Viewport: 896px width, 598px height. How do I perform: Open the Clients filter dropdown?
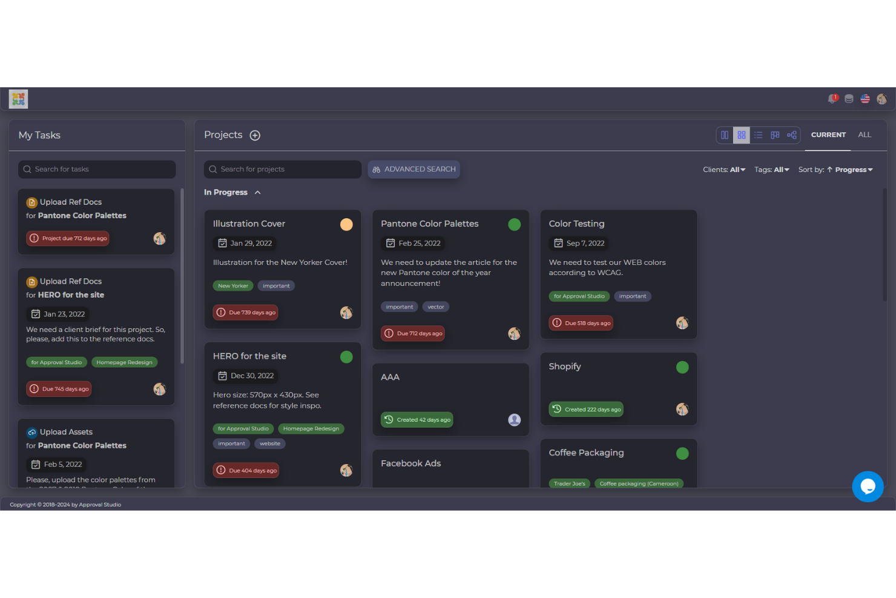point(724,170)
